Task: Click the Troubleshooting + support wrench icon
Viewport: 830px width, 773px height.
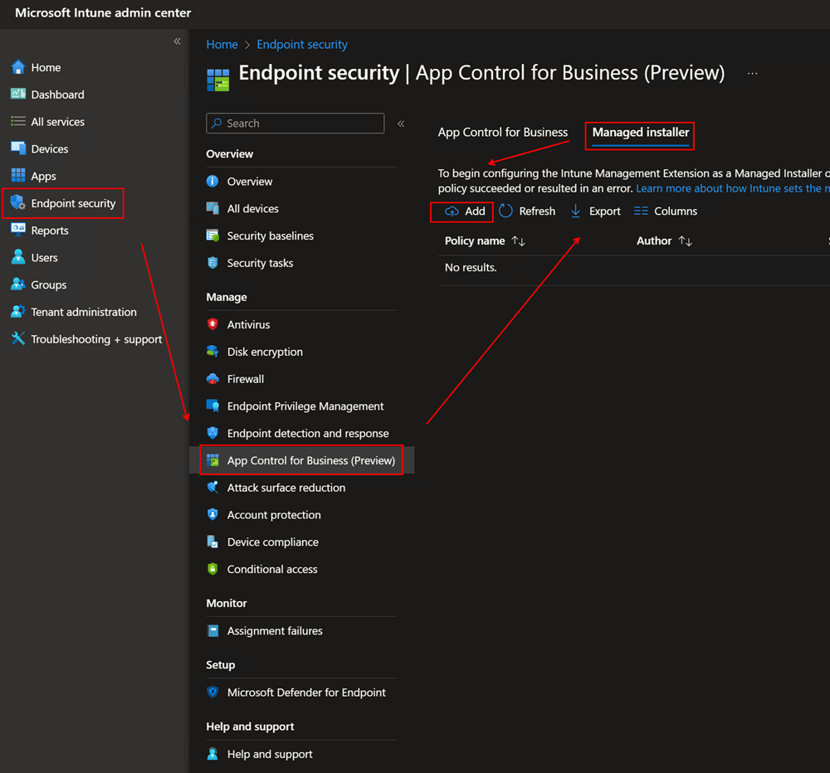Action: coord(18,338)
